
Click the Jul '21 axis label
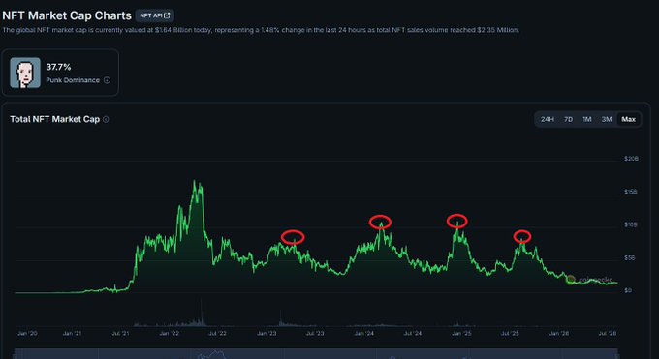pyautogui.click(x=120, y=334)
